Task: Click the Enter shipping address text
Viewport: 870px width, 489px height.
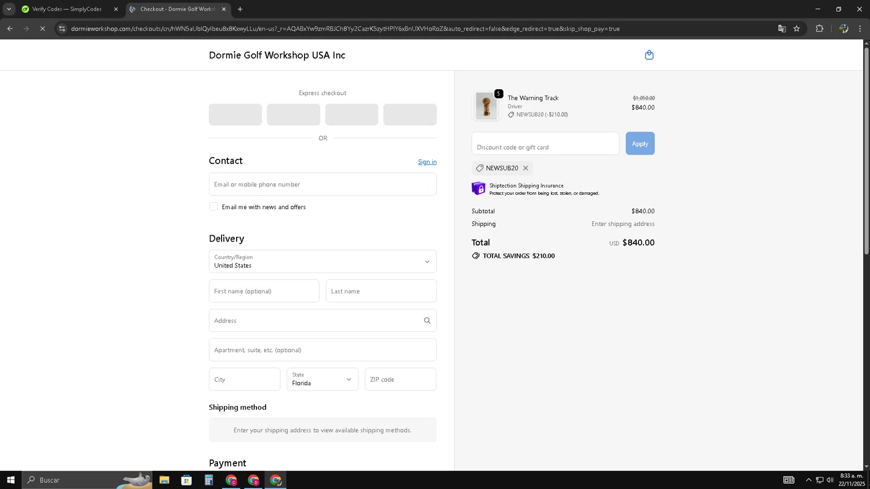Action: 623,224
